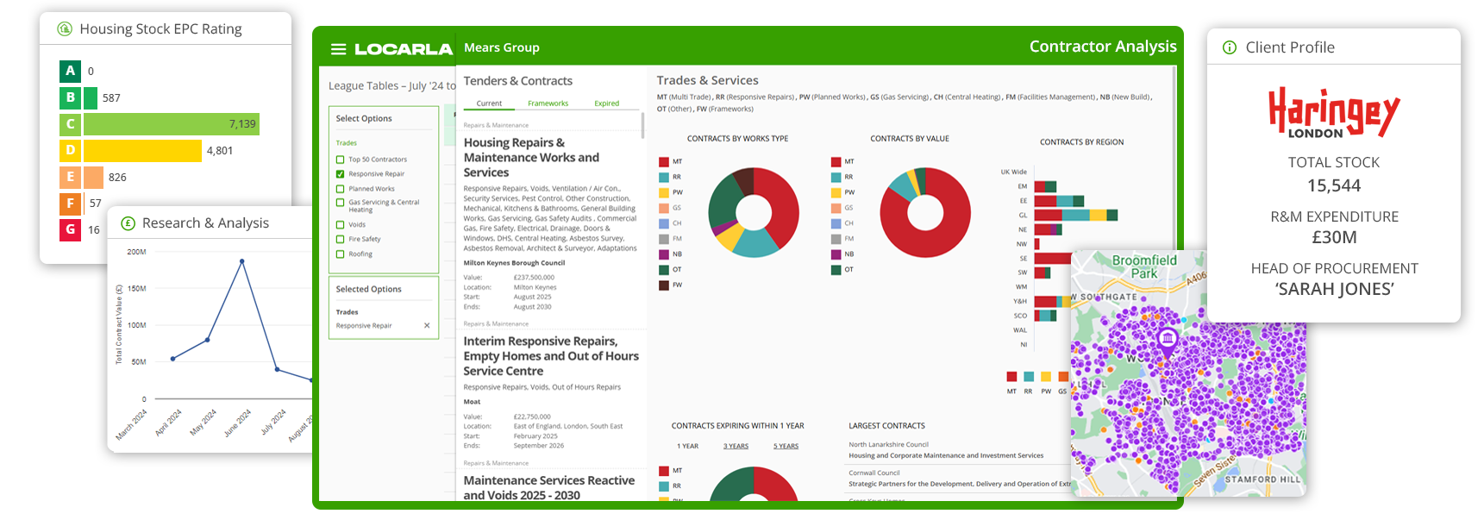This screenshot has height=520, width=1484.
Task: Open the hamburger menu beside LOCARLA logo
Action: (338, 49)
